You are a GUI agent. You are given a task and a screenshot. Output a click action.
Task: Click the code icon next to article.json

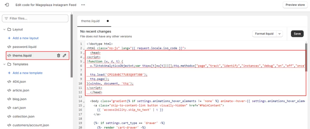pos(9,90)
